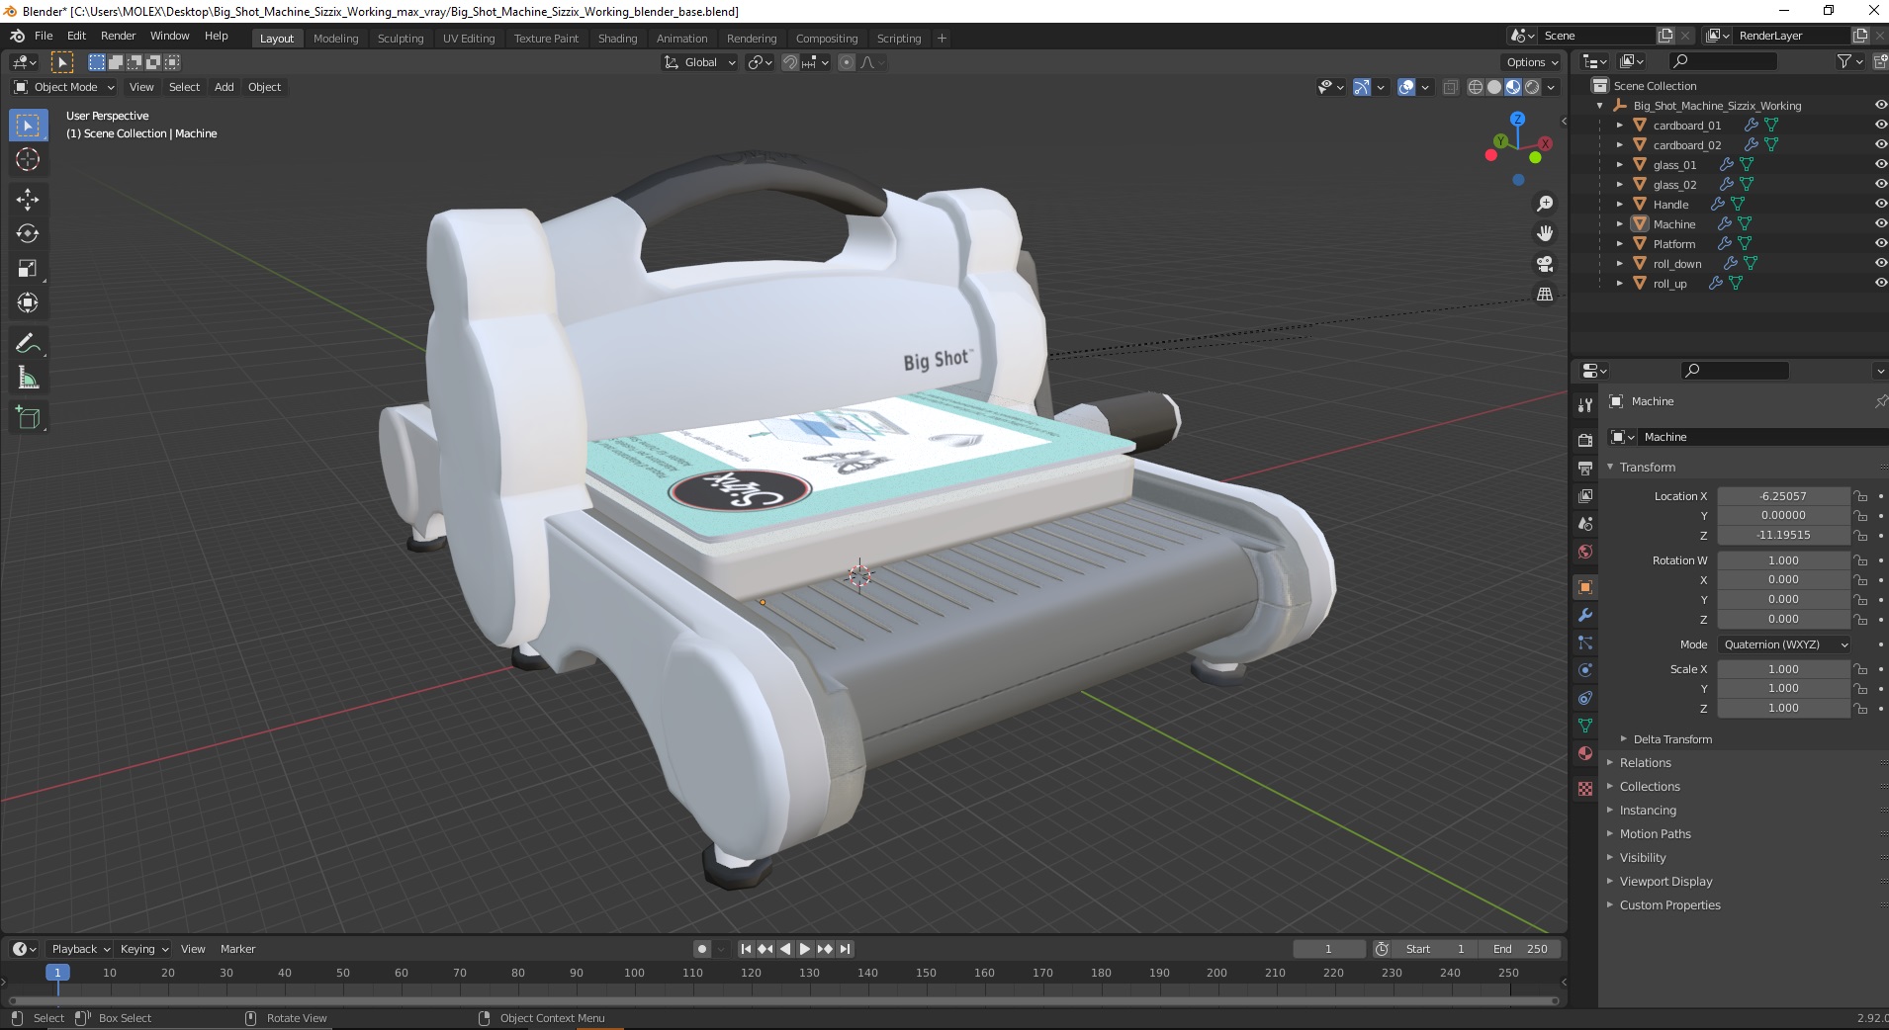Select the Annotate tool
Screen dimensions: 1889x1030
coord(28,344)
